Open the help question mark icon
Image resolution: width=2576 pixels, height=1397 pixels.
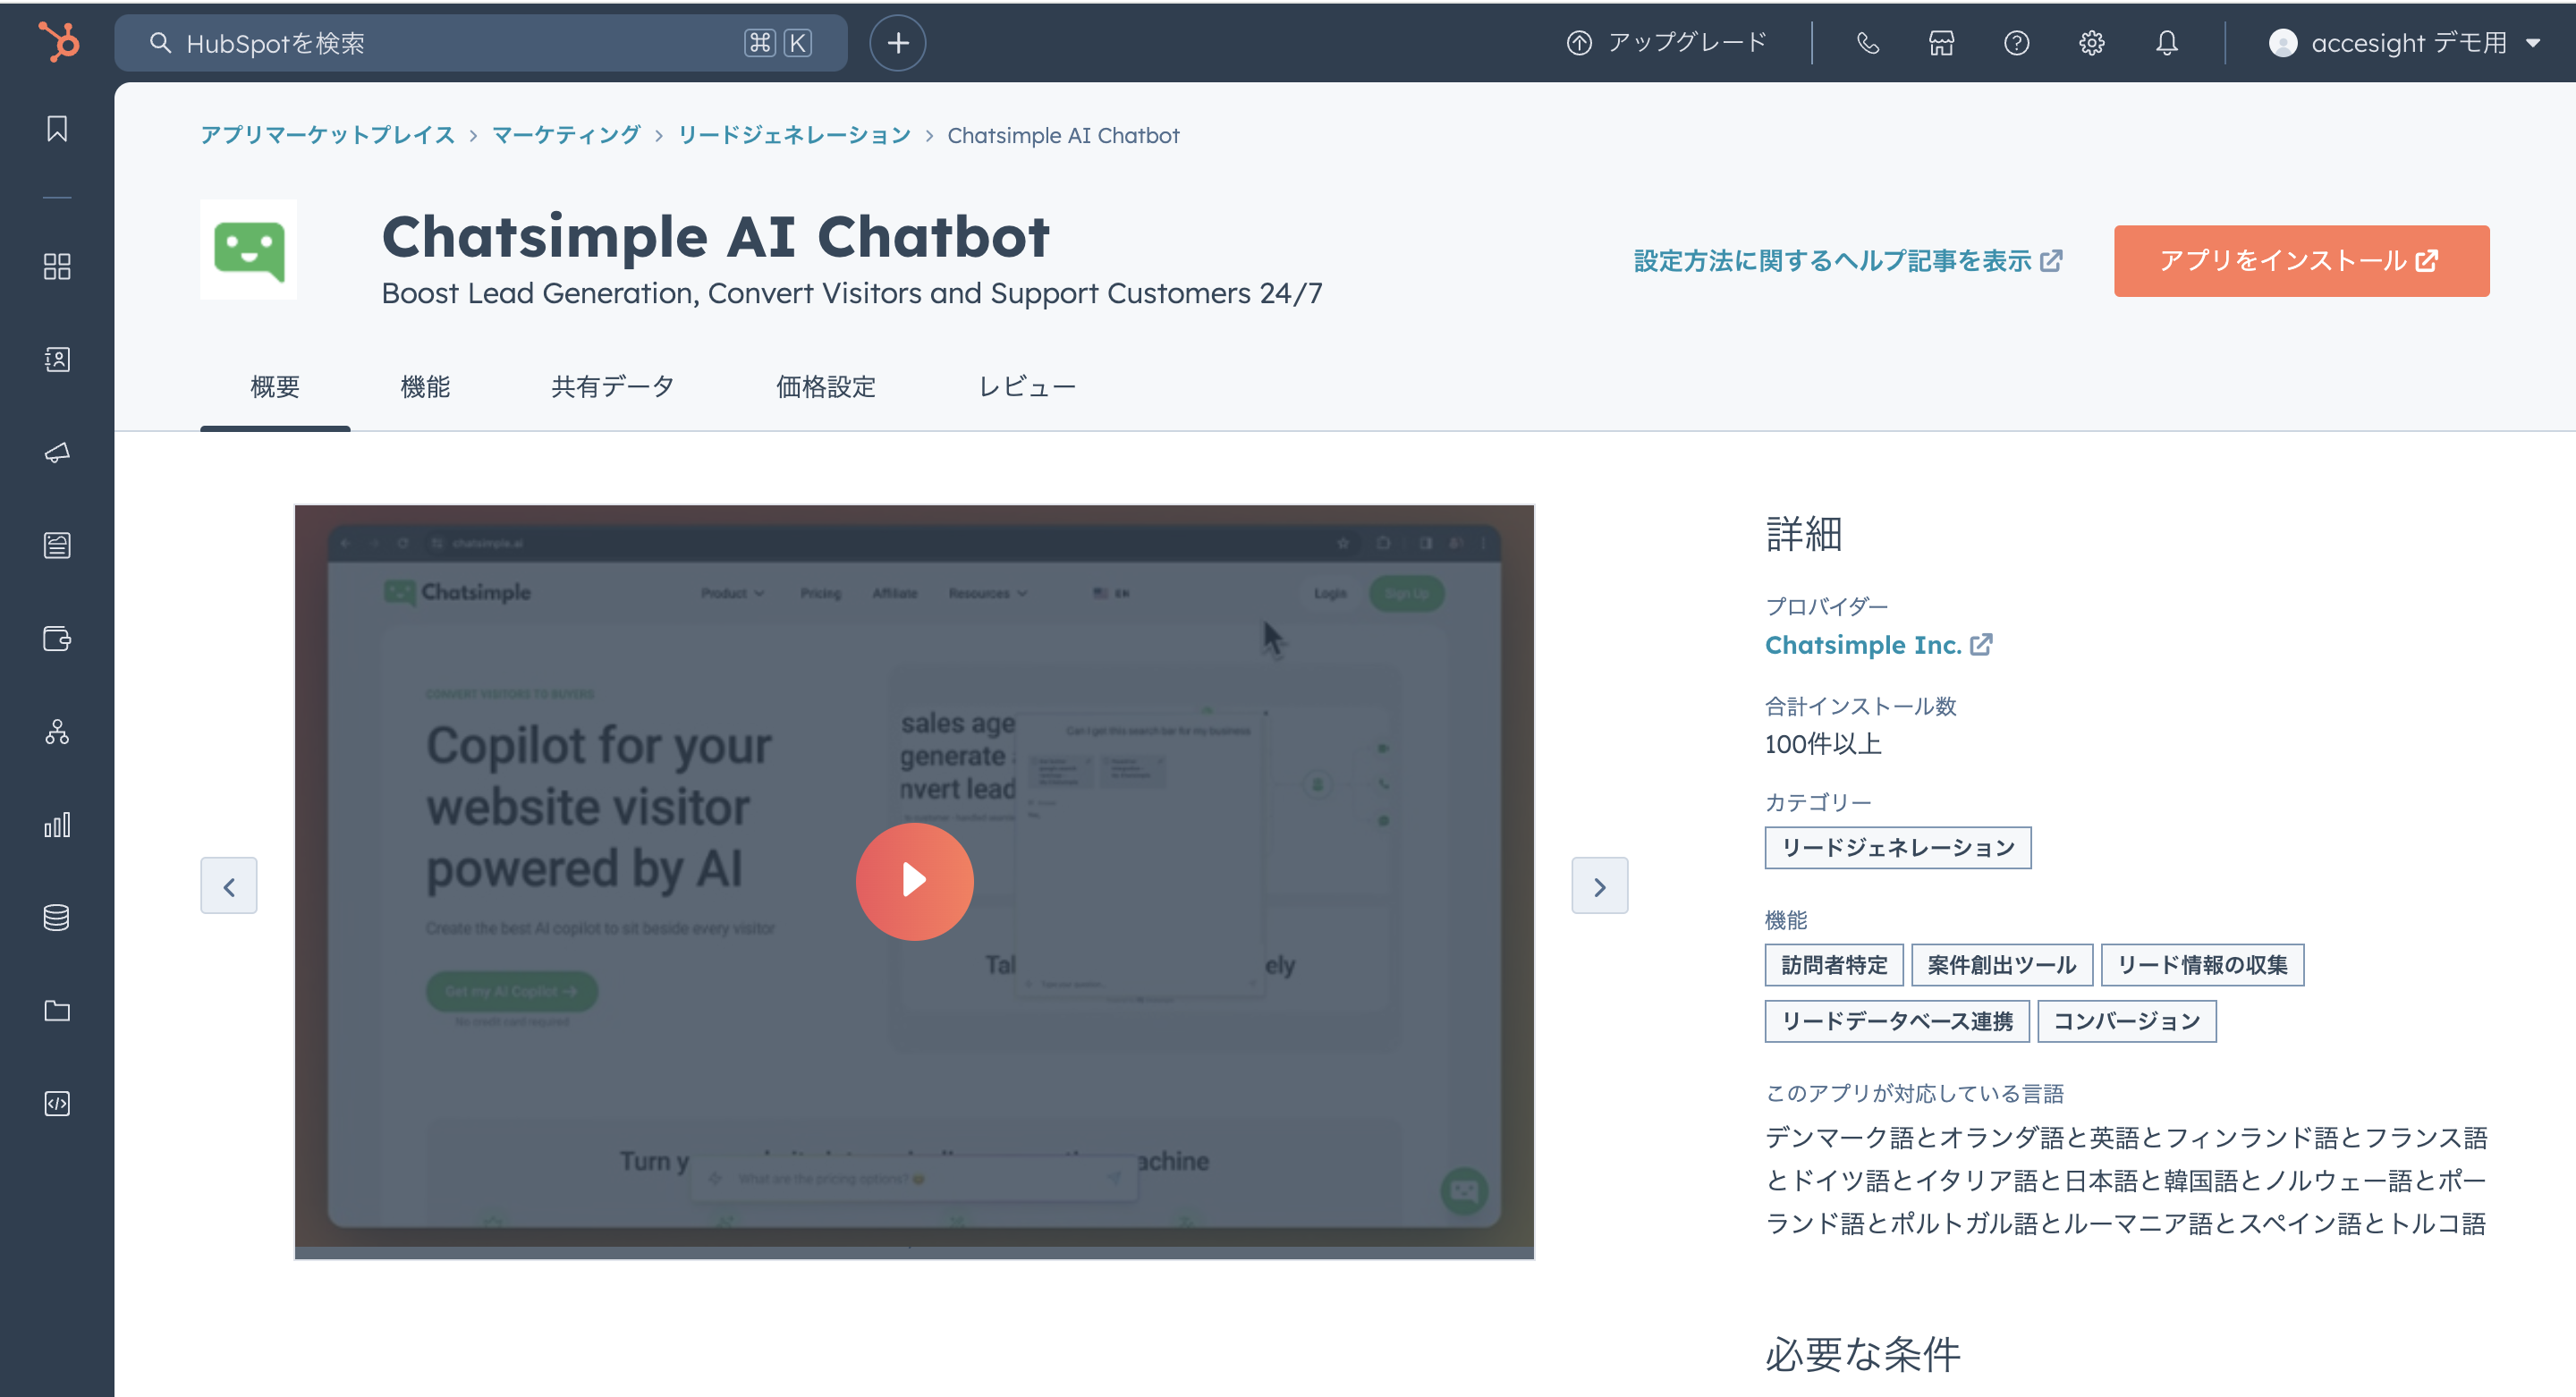click(x=2016, y=43)
